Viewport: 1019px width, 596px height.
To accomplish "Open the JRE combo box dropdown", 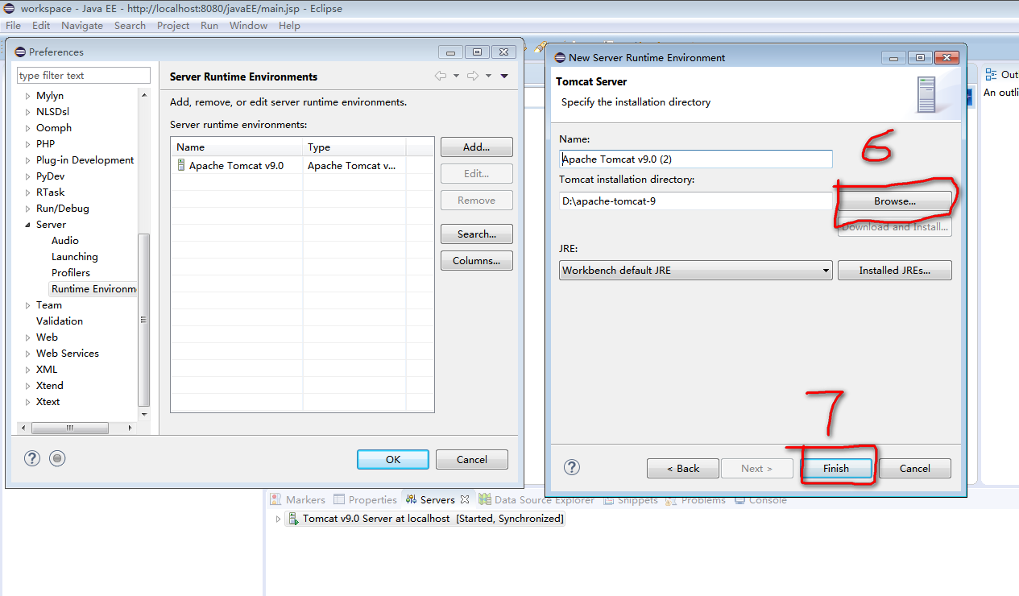I will point(826,271).
